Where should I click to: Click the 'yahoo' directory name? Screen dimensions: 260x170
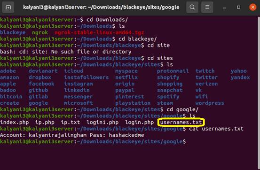pos(239,71)
